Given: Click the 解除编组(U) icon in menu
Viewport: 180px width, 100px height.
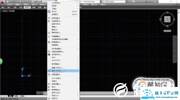Looking at the screenshot, I should click(49, 90).
